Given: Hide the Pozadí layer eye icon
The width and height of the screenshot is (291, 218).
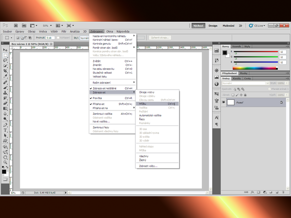Looking at the screenshot, I should coord(224,103).
